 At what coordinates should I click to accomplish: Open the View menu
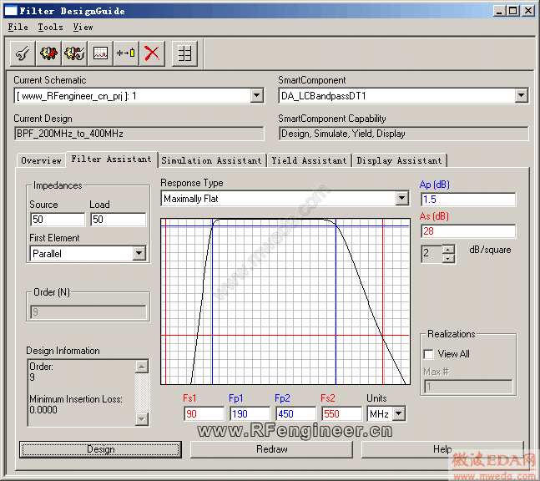[83, 28]
